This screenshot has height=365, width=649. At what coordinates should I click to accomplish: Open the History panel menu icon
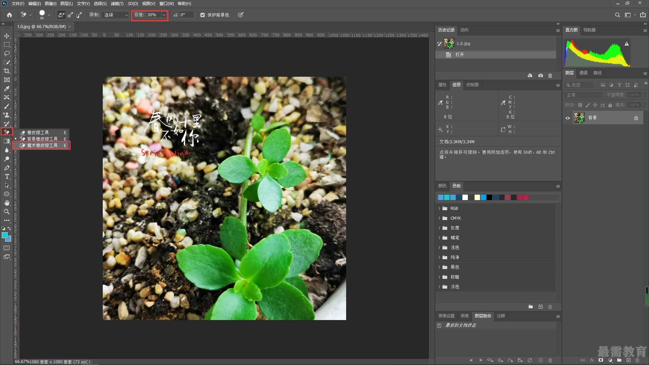[558, 30]
